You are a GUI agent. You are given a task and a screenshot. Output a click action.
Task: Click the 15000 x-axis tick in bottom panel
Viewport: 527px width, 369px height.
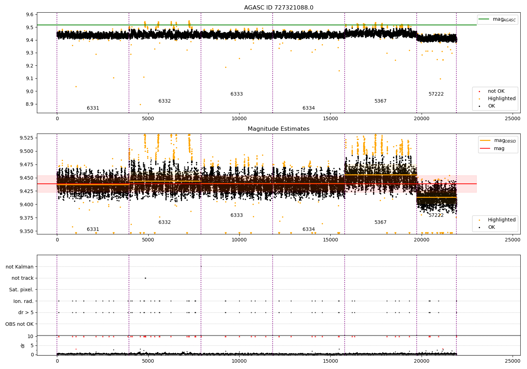330,361
